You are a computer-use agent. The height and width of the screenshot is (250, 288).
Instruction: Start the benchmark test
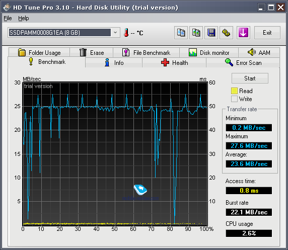(x=250, y=78)
